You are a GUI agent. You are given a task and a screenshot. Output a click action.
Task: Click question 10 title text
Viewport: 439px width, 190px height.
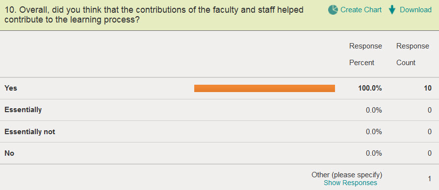pyautogui.click(x=155, y=15)
